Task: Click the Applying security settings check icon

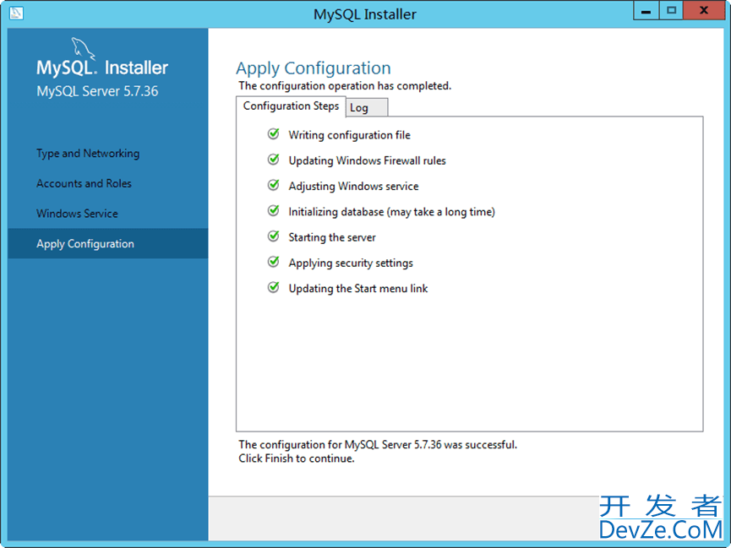Action: pos(274,263)
